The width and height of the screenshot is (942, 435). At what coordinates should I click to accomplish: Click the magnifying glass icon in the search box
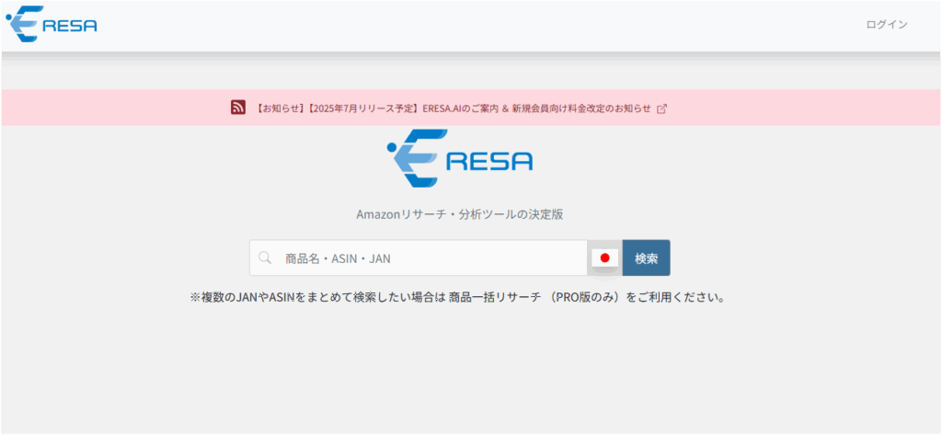[x=265, y=258]
